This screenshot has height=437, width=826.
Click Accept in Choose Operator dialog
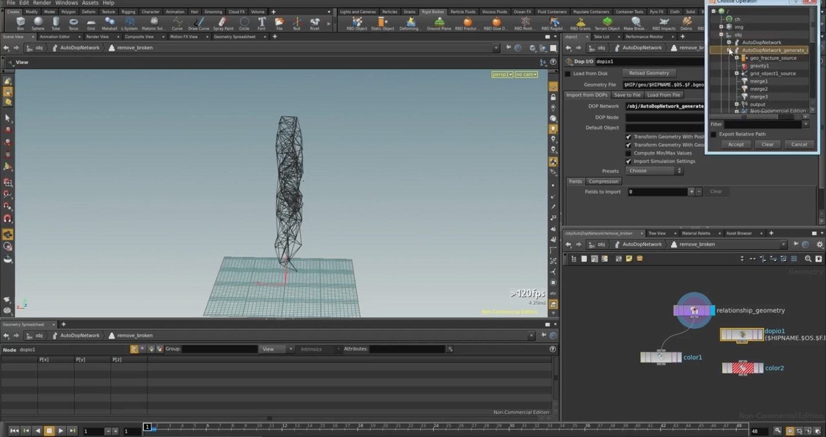(x=736, y=145)
